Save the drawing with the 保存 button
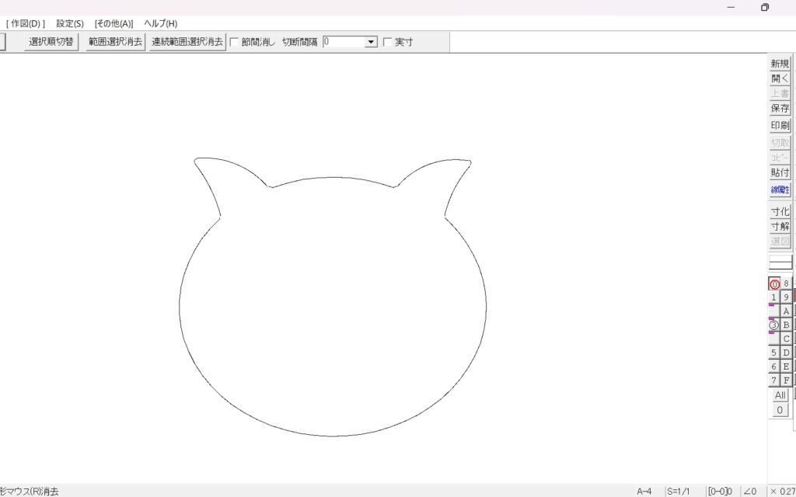The height and width of the screenshot is (497, 796). tap(780, 109)
